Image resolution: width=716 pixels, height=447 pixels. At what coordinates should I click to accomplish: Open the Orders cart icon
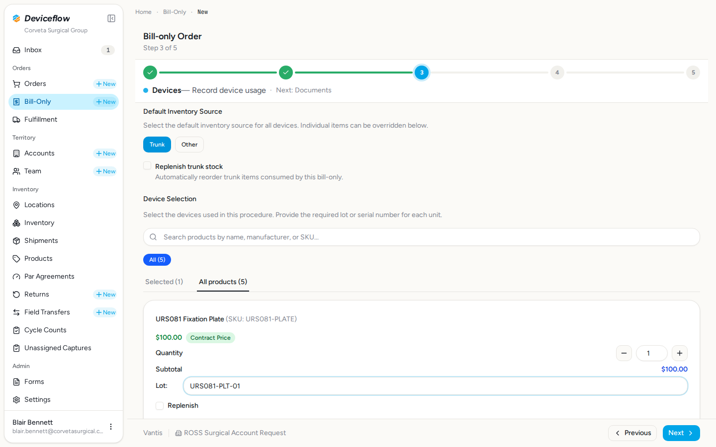[16, 84]
